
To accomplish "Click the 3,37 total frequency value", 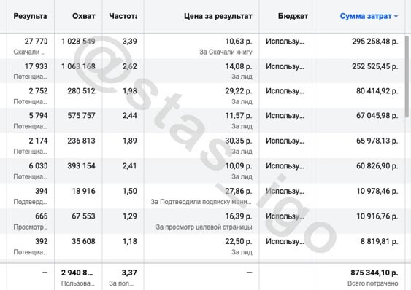I will tap(129, 273).
